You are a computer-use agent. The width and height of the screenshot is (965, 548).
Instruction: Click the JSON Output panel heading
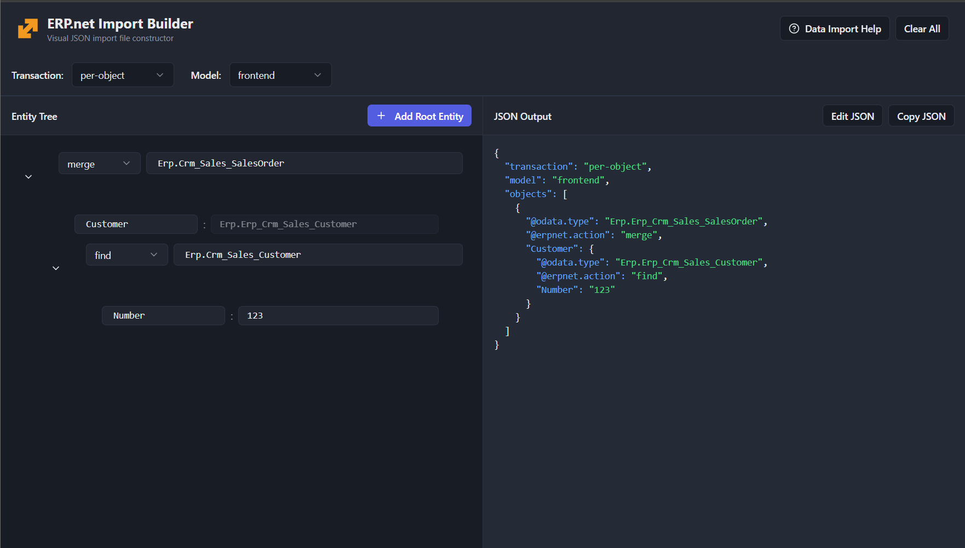522,116
